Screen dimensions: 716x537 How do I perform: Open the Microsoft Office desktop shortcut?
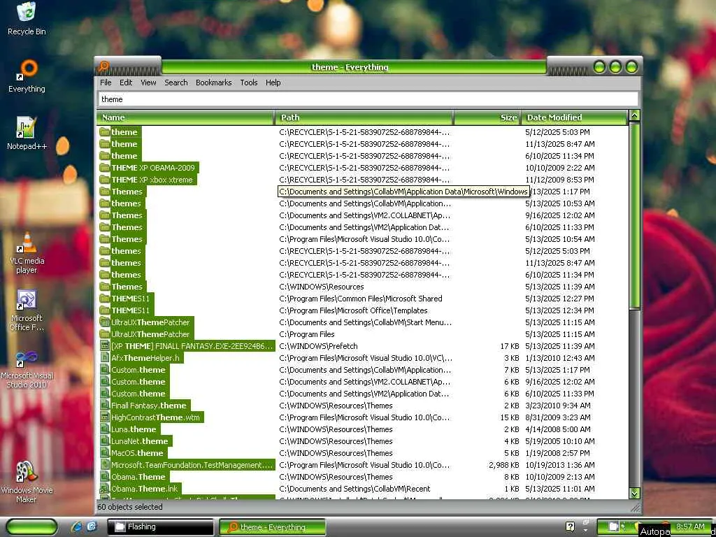(x=27, y=310)
